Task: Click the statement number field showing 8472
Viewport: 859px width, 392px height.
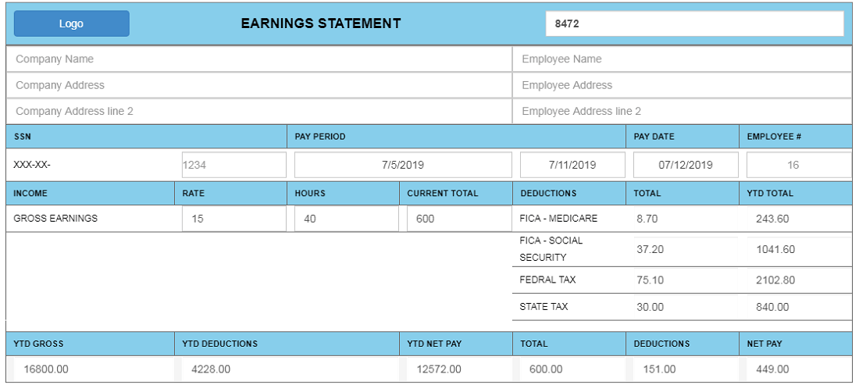Action: click(694, 23)
